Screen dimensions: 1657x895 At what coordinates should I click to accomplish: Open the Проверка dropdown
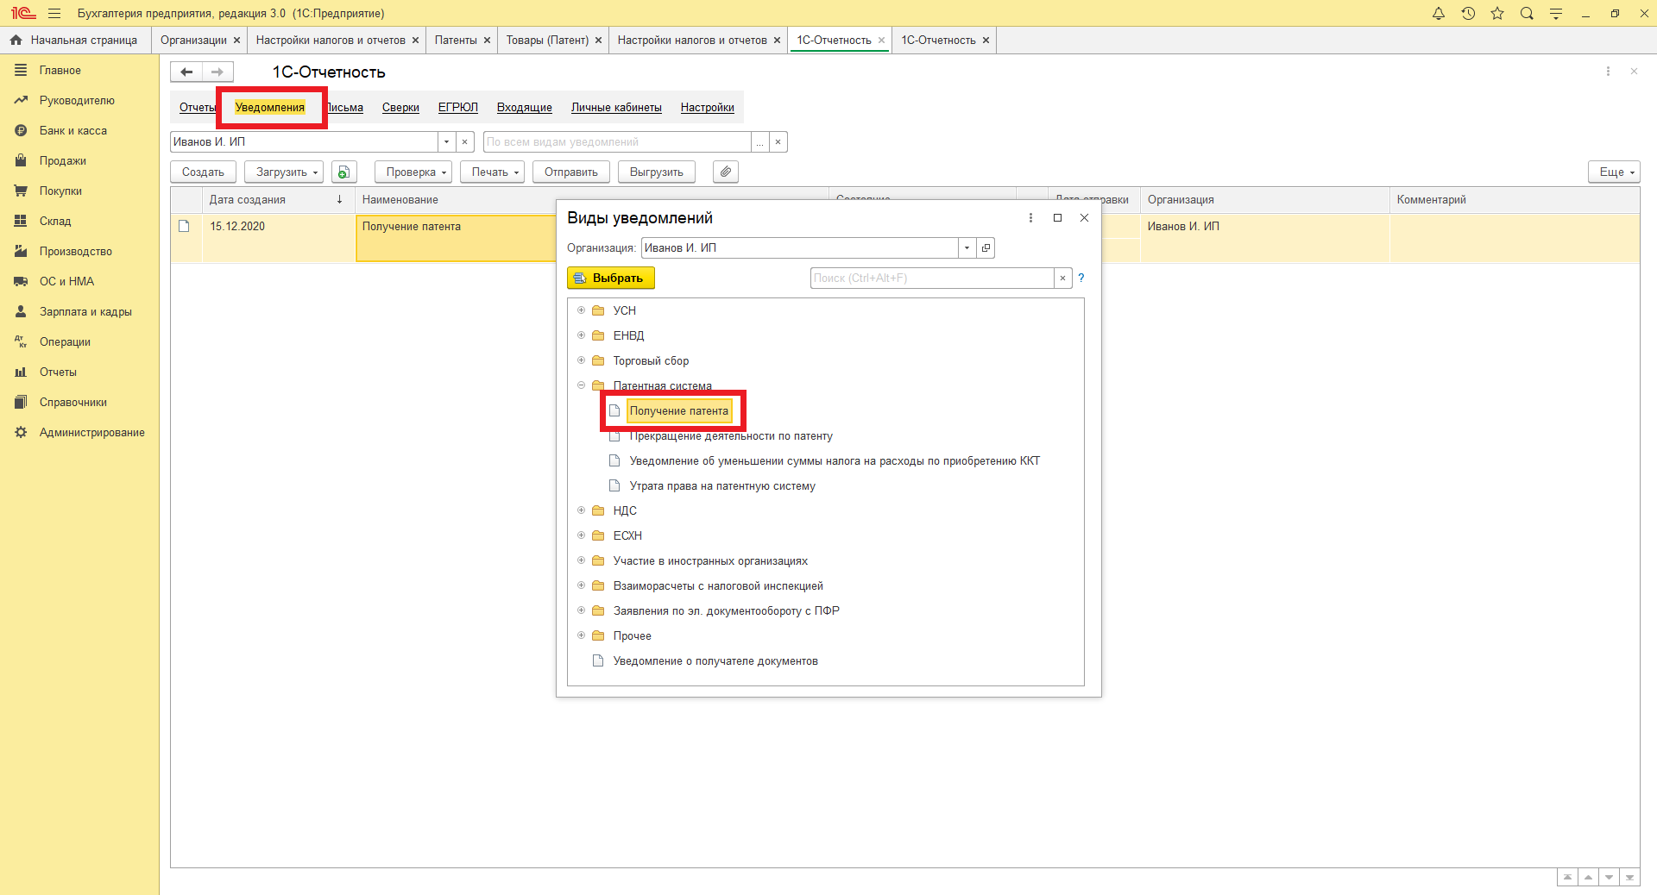tap(417, 172)
